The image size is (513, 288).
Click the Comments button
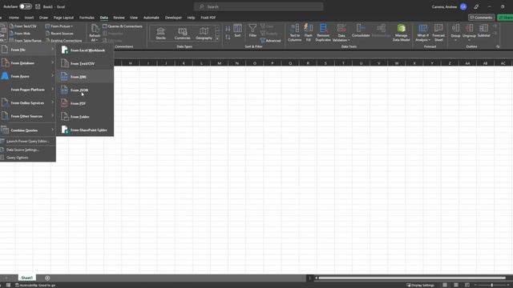(481, 18)
